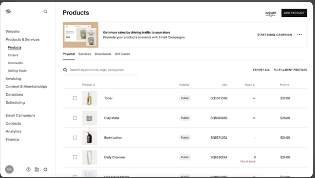Select the Body Lotion checkbox

75,137
